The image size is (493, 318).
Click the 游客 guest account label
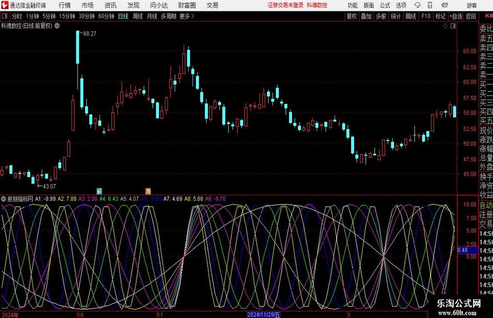472,5
